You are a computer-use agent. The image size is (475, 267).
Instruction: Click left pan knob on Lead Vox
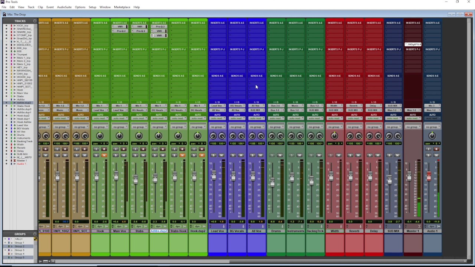[x=213, y=136]
